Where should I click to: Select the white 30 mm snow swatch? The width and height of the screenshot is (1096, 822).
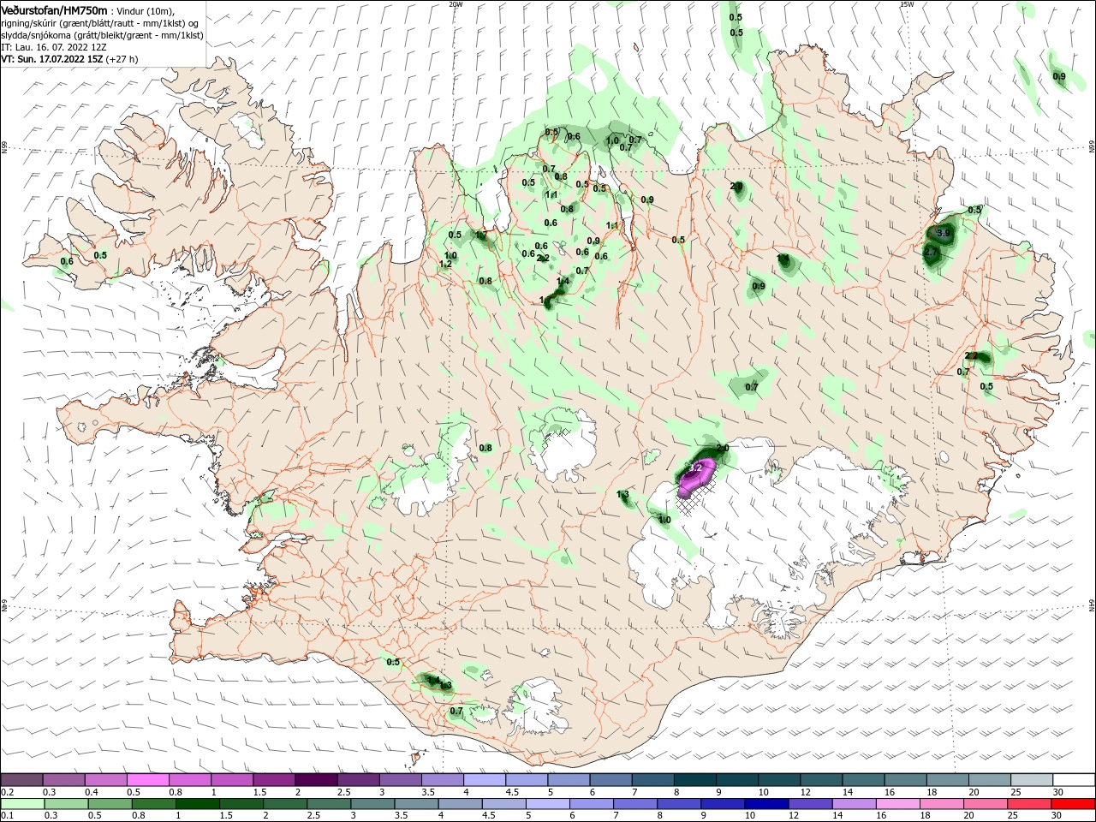[1074, 780]
